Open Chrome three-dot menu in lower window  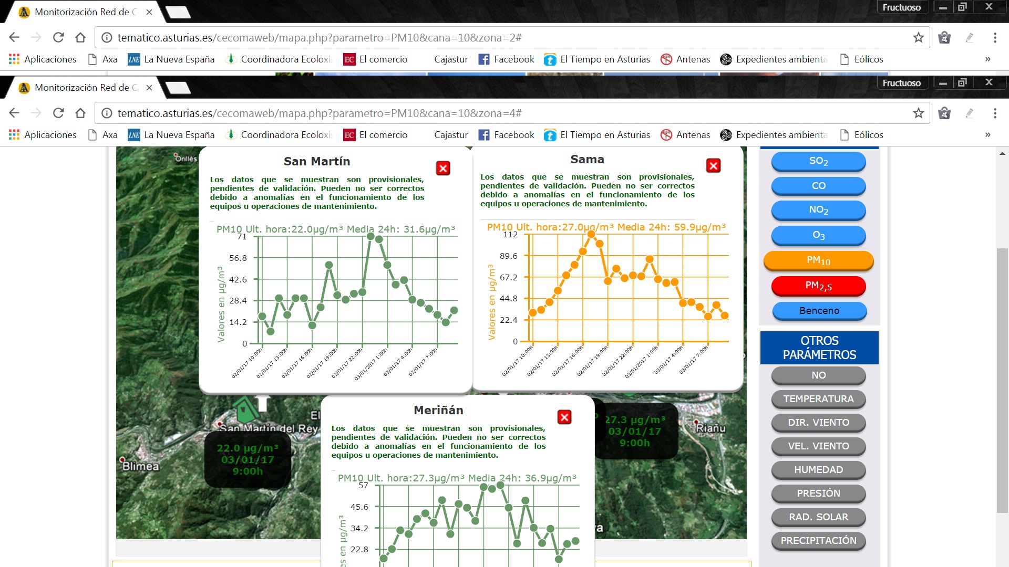(x=995, y=113)
